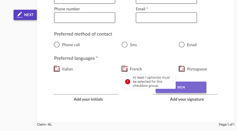
Task: Select the Email contact radio option
Action: pos(181,45)
